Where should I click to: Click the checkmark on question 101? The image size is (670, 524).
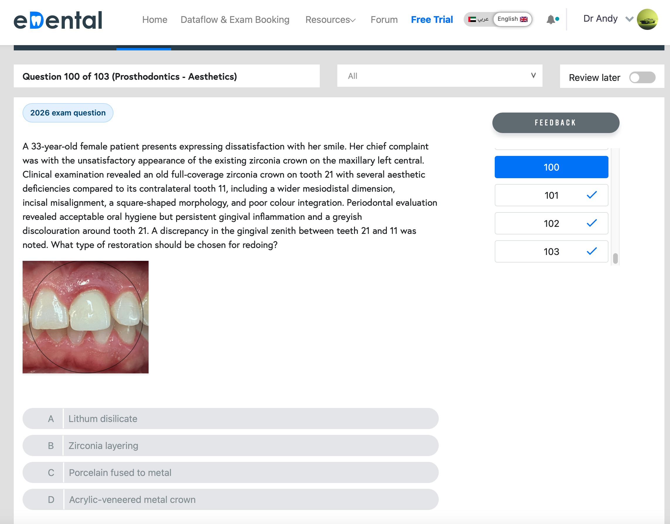[x=591, y=195]
